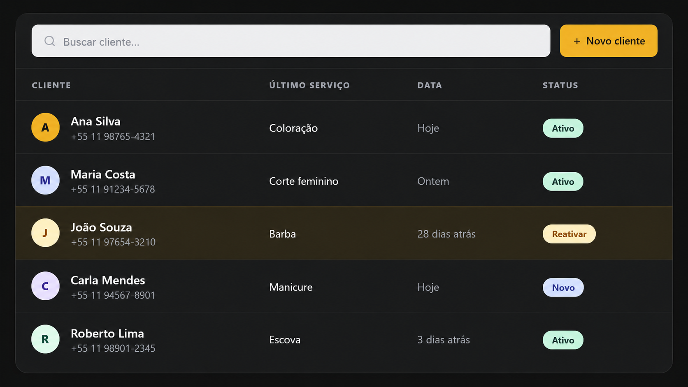Select the Corte feminino service cell

(x=304, y=181)
